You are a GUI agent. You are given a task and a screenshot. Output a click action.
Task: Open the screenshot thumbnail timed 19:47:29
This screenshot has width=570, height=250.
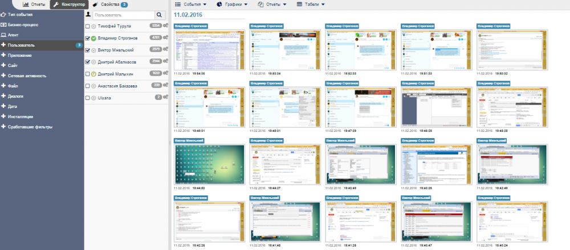361,107
